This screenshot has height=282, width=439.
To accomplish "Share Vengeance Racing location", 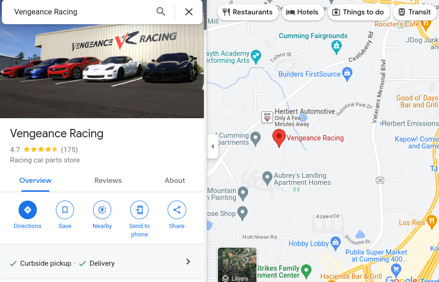I will (x=176, y=210).
